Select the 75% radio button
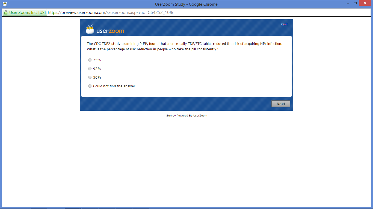The height and width of the screenshot is (209, 373). point(90,60)
